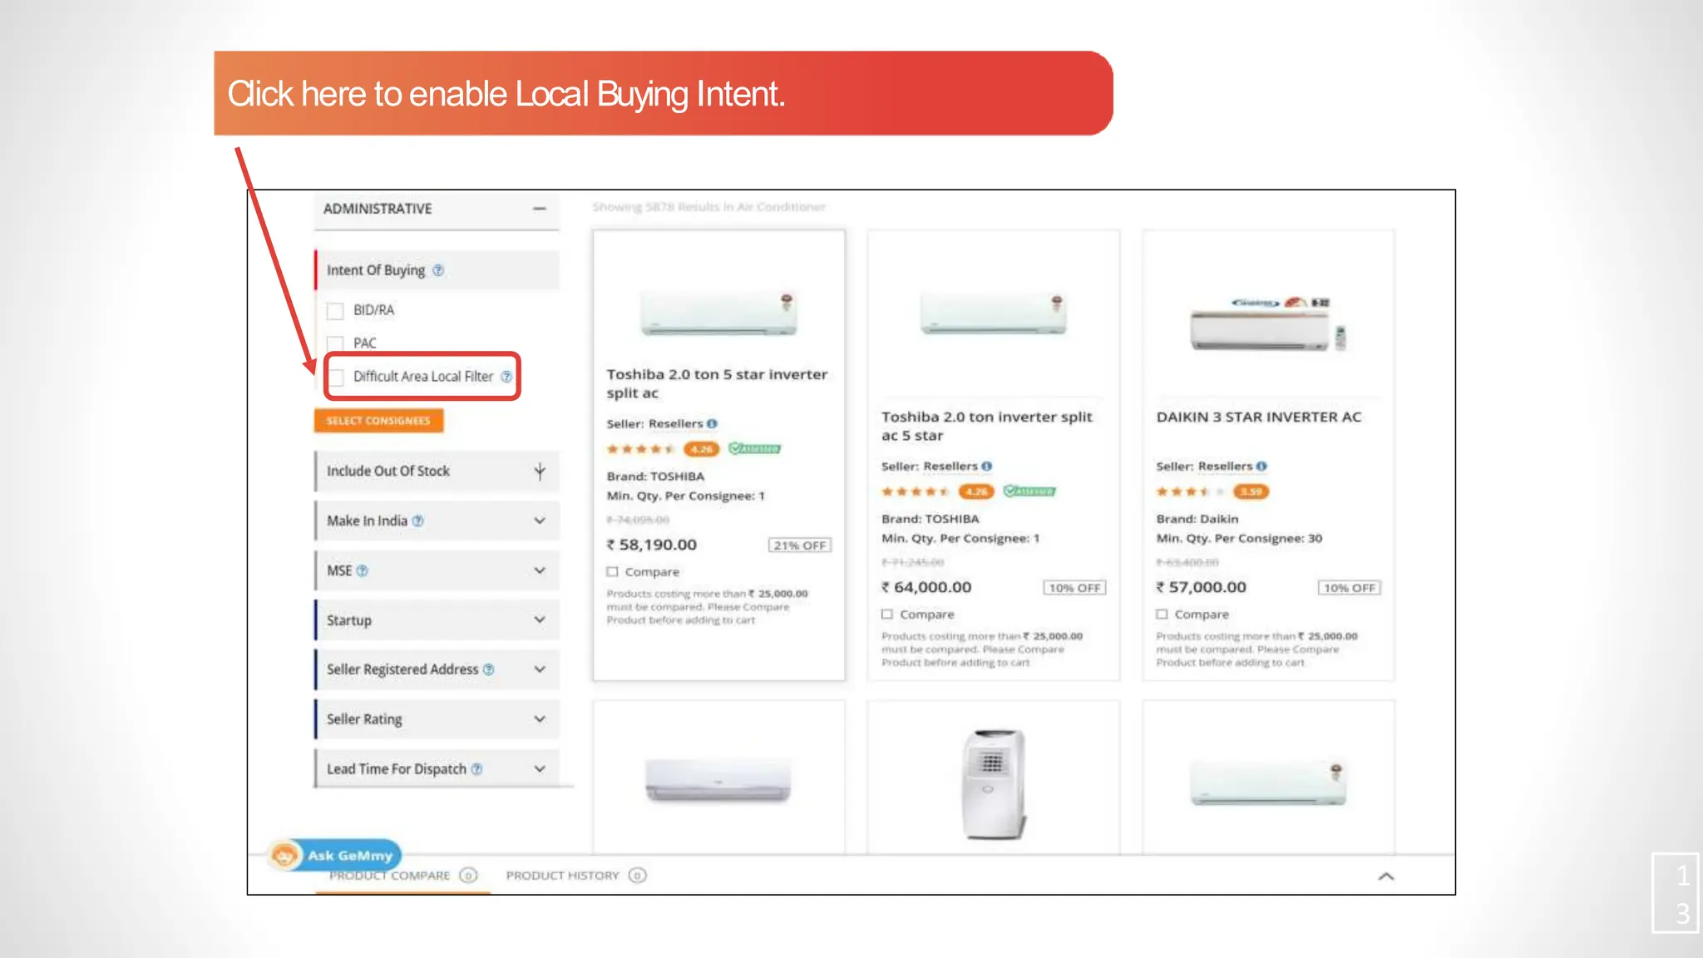
Task: Click help icon beside MSE filter
Action: pyautogui.click(x=363, y=570)
